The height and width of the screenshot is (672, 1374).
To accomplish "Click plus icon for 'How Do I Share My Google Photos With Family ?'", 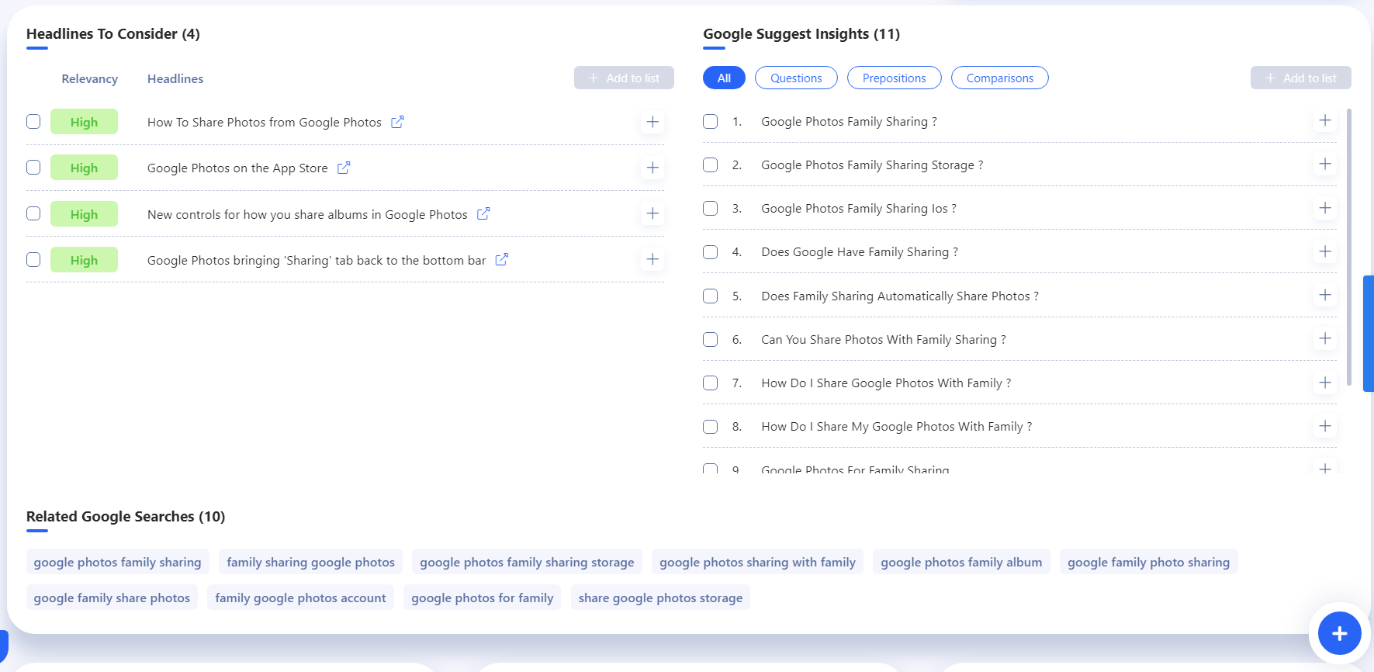I will pos(1325,426).
